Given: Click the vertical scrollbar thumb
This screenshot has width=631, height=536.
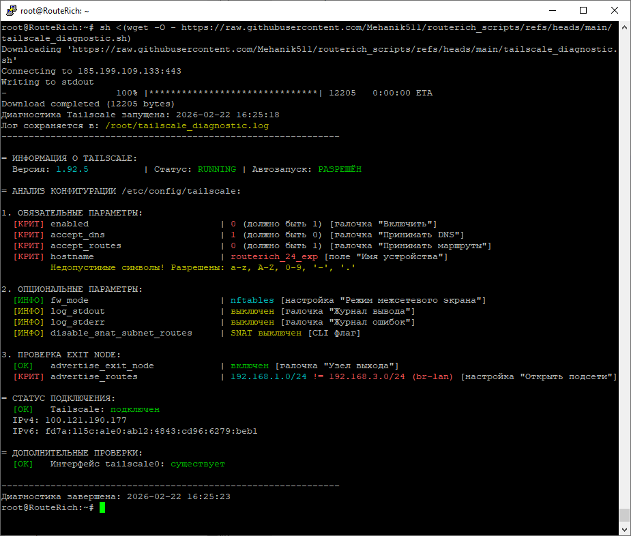Looking at the screenshot, I should pos(624,515).
